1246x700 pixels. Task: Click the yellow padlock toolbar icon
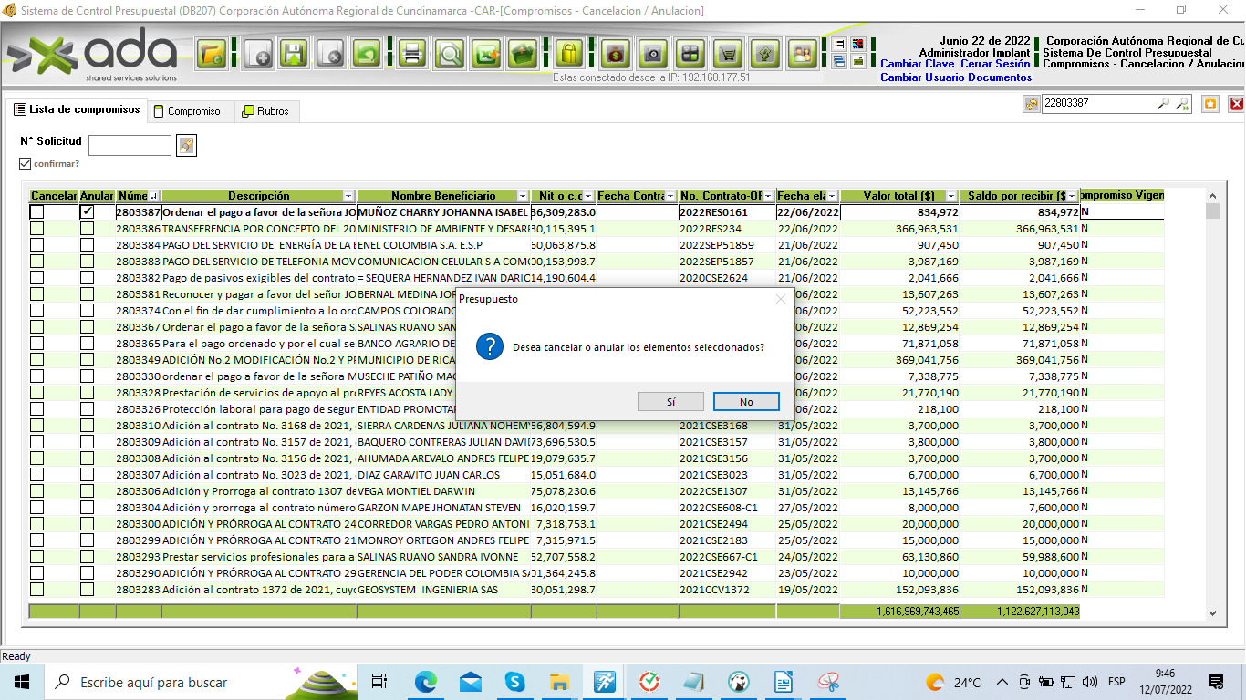pyautogui.click(x=569, y=53)
